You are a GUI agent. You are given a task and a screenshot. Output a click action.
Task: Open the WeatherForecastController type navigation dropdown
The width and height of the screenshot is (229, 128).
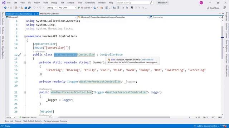click(113, 17)
